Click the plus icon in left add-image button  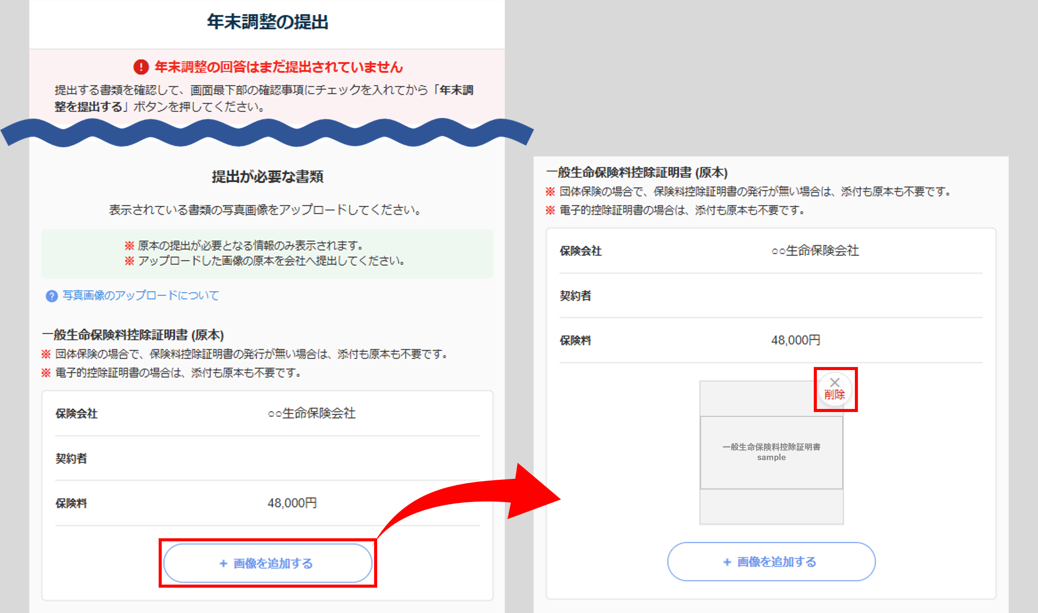coord(223,564)
